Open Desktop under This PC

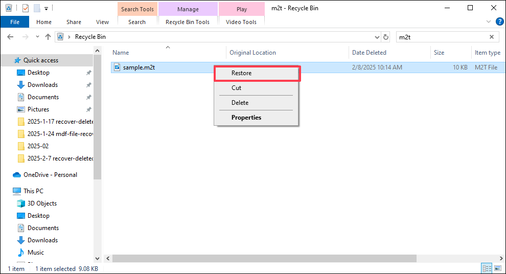tap(38, 216)
